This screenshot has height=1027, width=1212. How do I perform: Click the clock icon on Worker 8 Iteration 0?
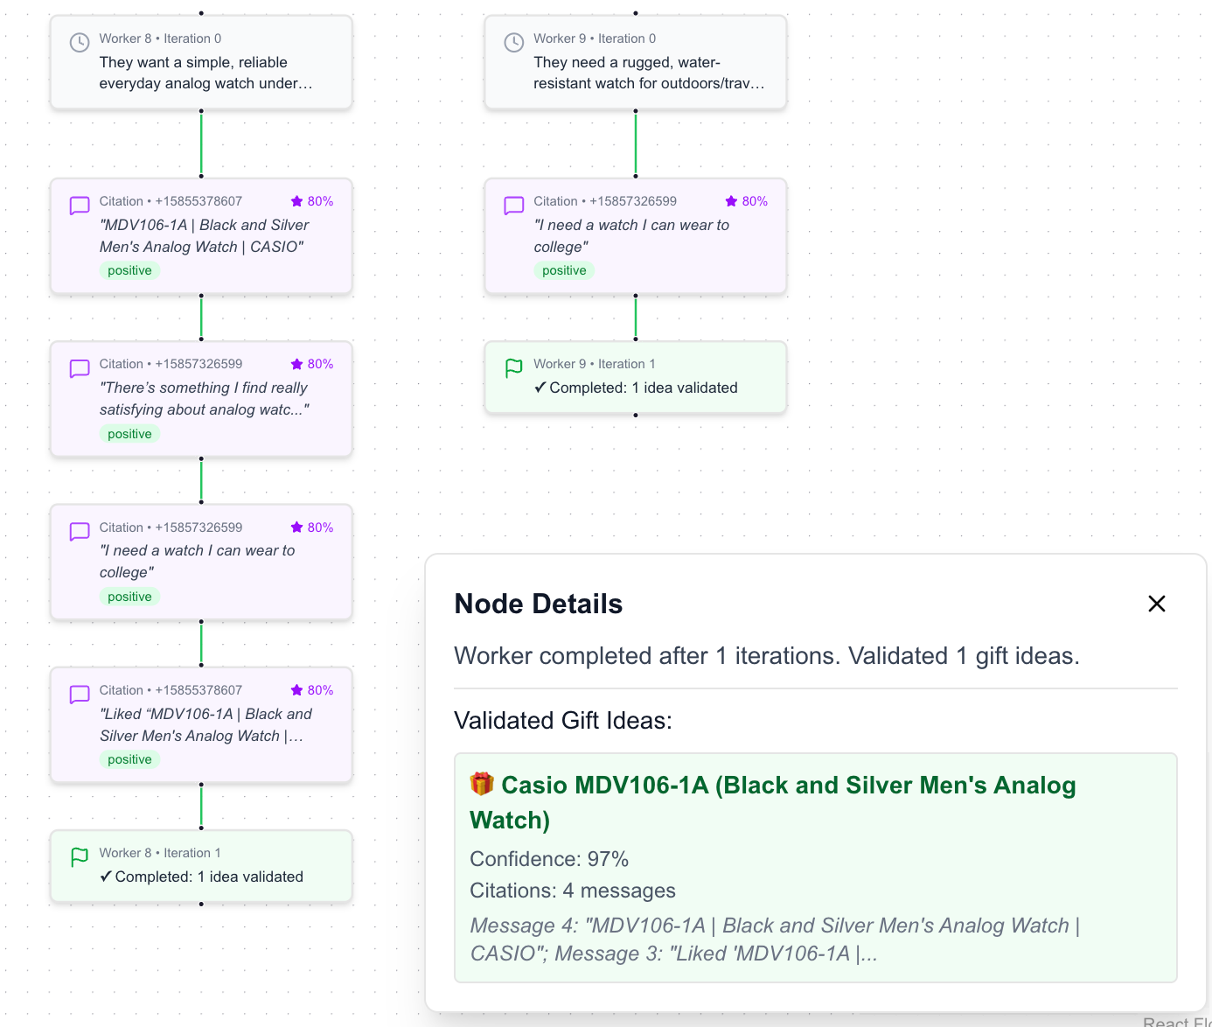[x=80, y=42]
